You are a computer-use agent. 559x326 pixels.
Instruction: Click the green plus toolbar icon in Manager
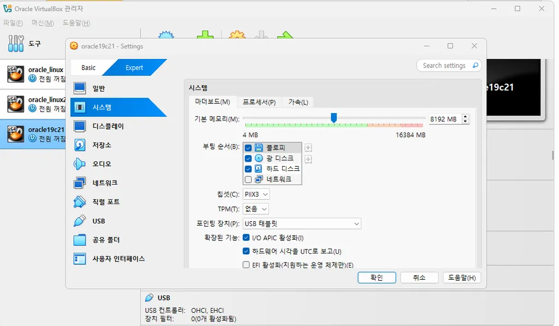205,34
